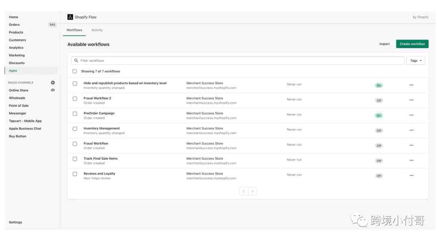
Task: Open Apple Business Chat channel
Action: (x=25, y=129)
